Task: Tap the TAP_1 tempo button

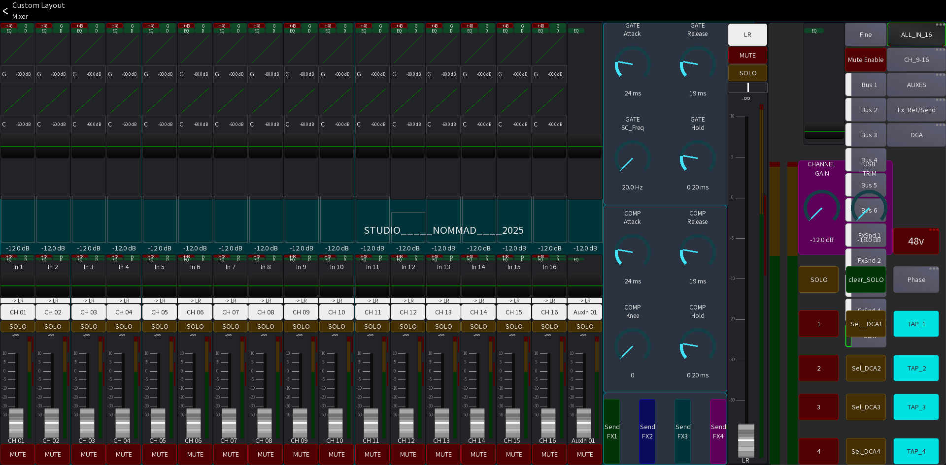Action: [916, 324]
